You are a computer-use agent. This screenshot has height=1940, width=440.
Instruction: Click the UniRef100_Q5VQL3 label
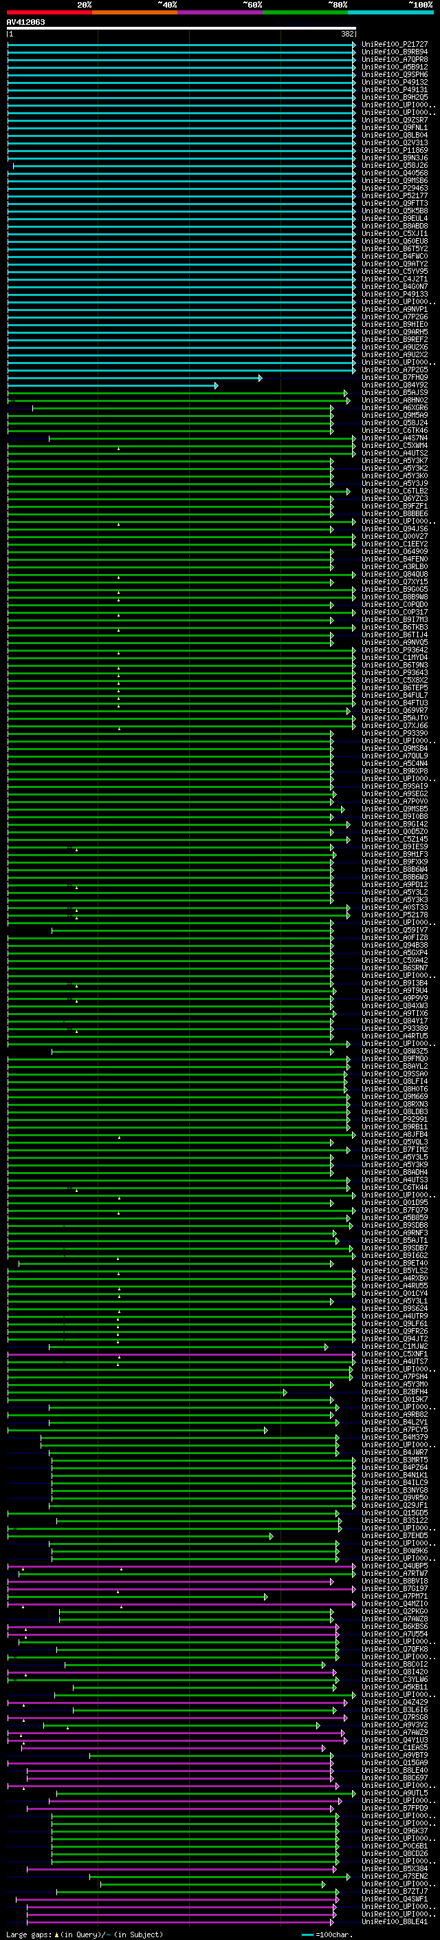pyautogui.click(x=395, y=1142)
